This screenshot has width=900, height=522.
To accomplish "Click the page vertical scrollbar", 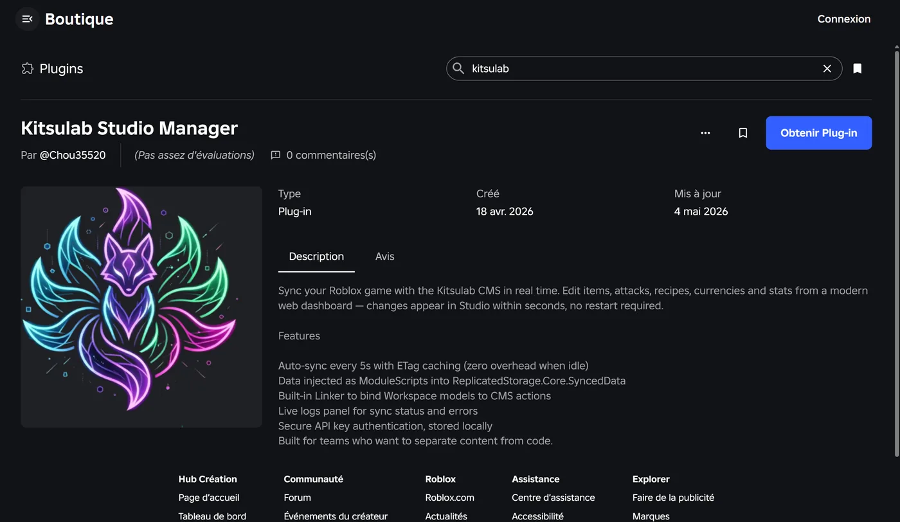I will click(897, 254).
